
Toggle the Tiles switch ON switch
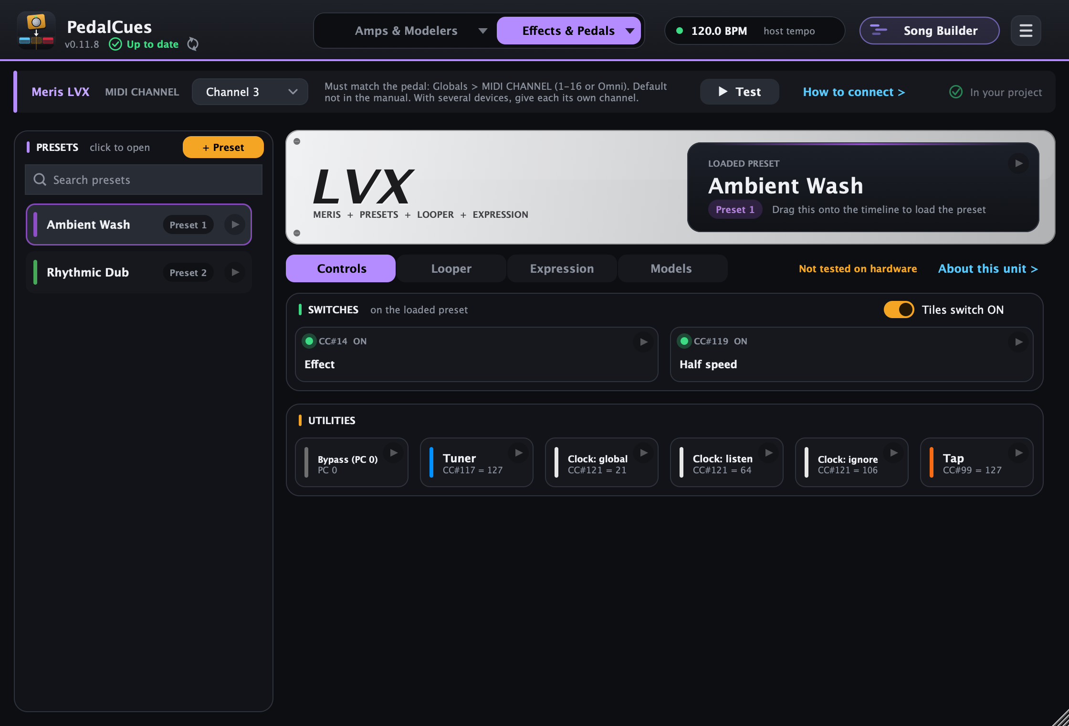pyautogui.click(x=899, y=310)
